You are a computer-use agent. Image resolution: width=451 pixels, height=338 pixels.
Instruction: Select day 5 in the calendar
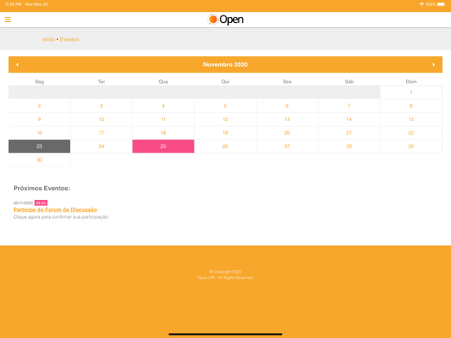pos(225,106)
